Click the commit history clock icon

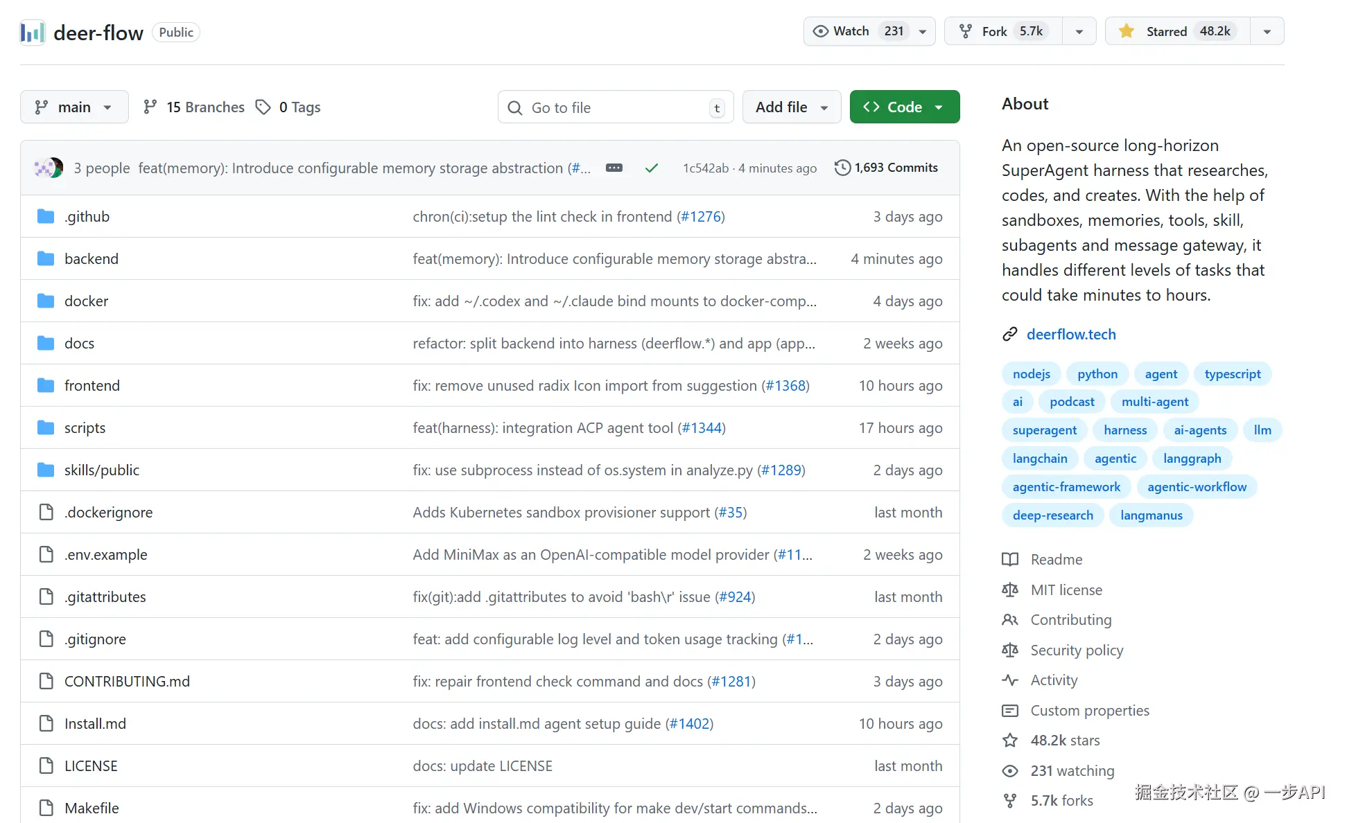click(x=842, y=168)
